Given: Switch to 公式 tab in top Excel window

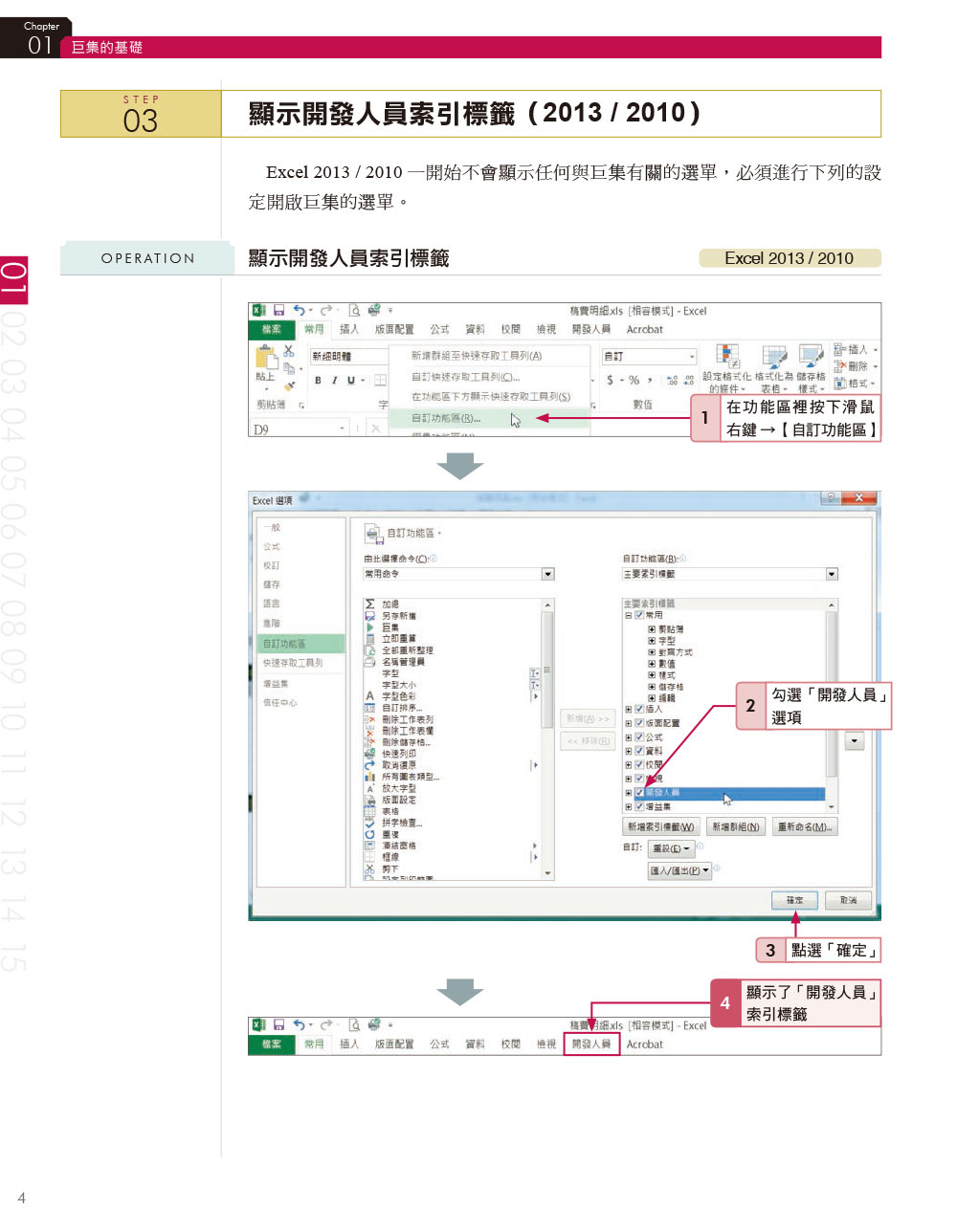Looking at the screenshot, I should click(439, 329).
